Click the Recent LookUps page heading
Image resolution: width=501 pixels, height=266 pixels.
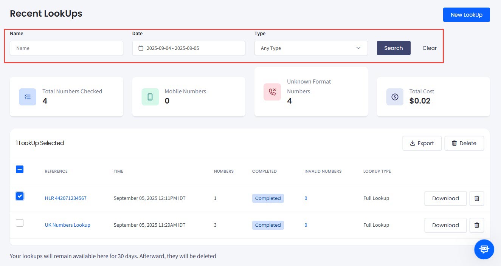click(x=46, y=14)
